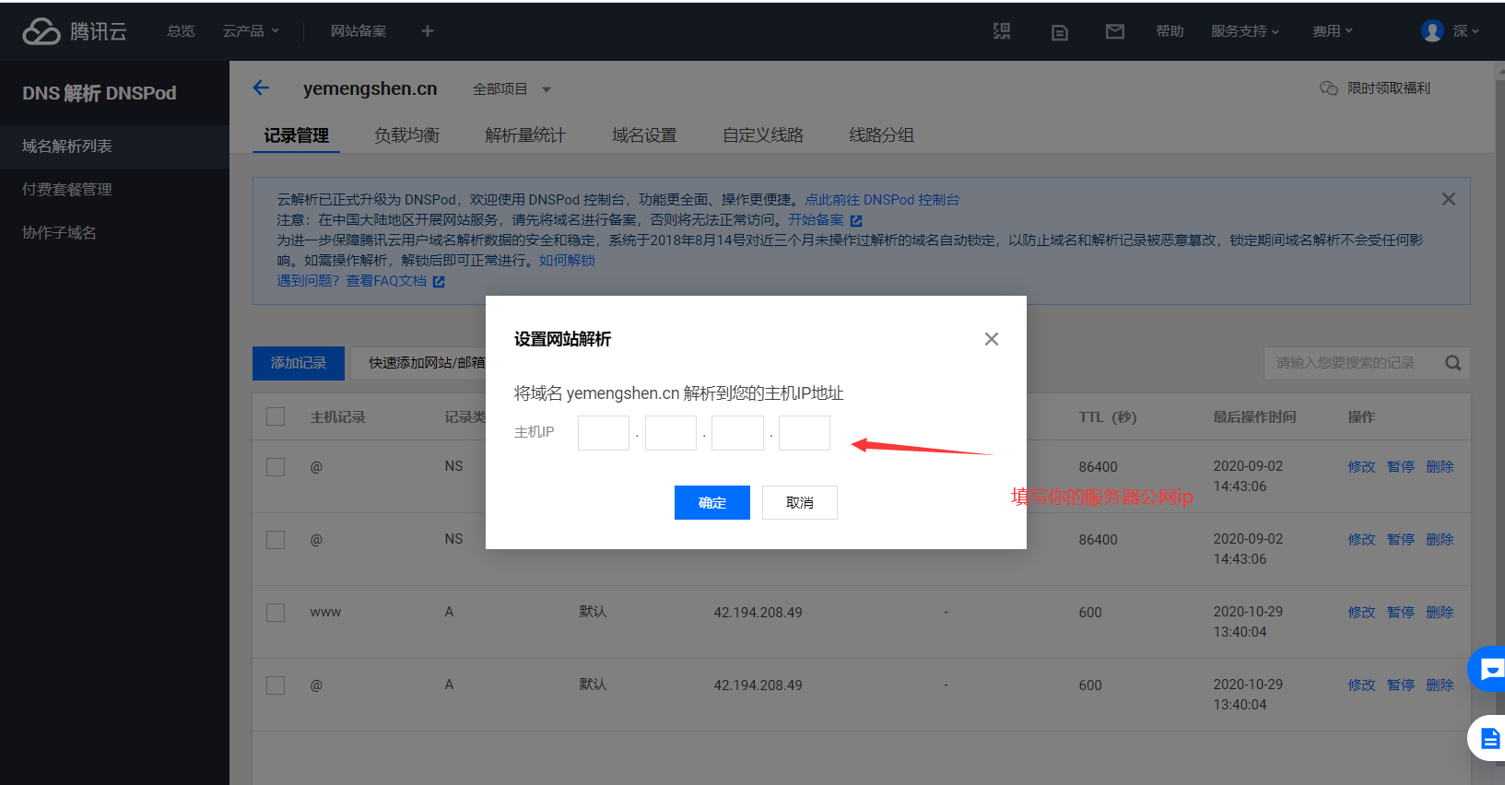Switch to 线路分组 tab
The height and width of the screenshot is (785, 1505).
coord(881,135)
